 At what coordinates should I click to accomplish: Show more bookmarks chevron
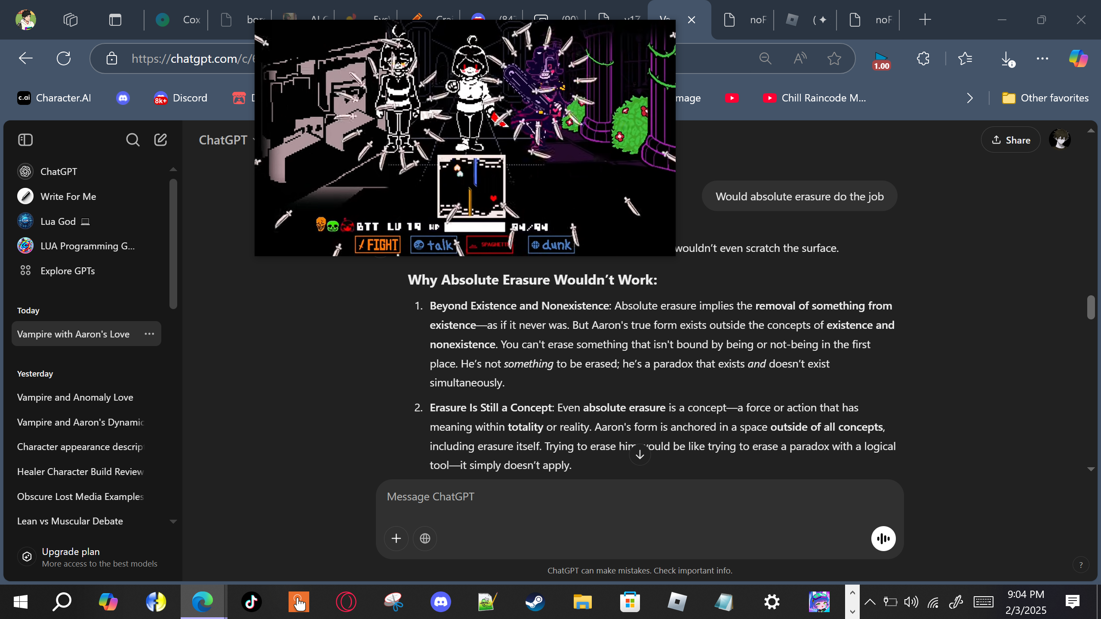click(x=970, y=98)
